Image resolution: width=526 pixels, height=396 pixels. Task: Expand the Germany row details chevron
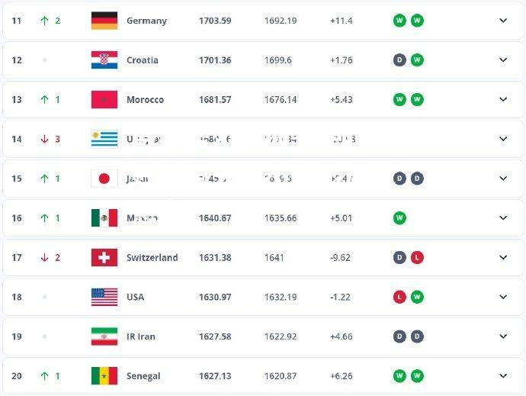click(503, 21)
